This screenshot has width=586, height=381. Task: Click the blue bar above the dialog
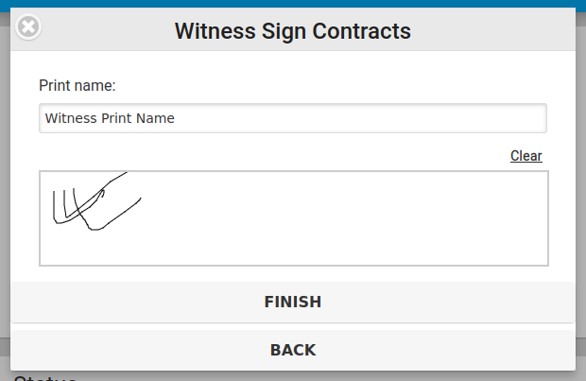coord(293,4)
